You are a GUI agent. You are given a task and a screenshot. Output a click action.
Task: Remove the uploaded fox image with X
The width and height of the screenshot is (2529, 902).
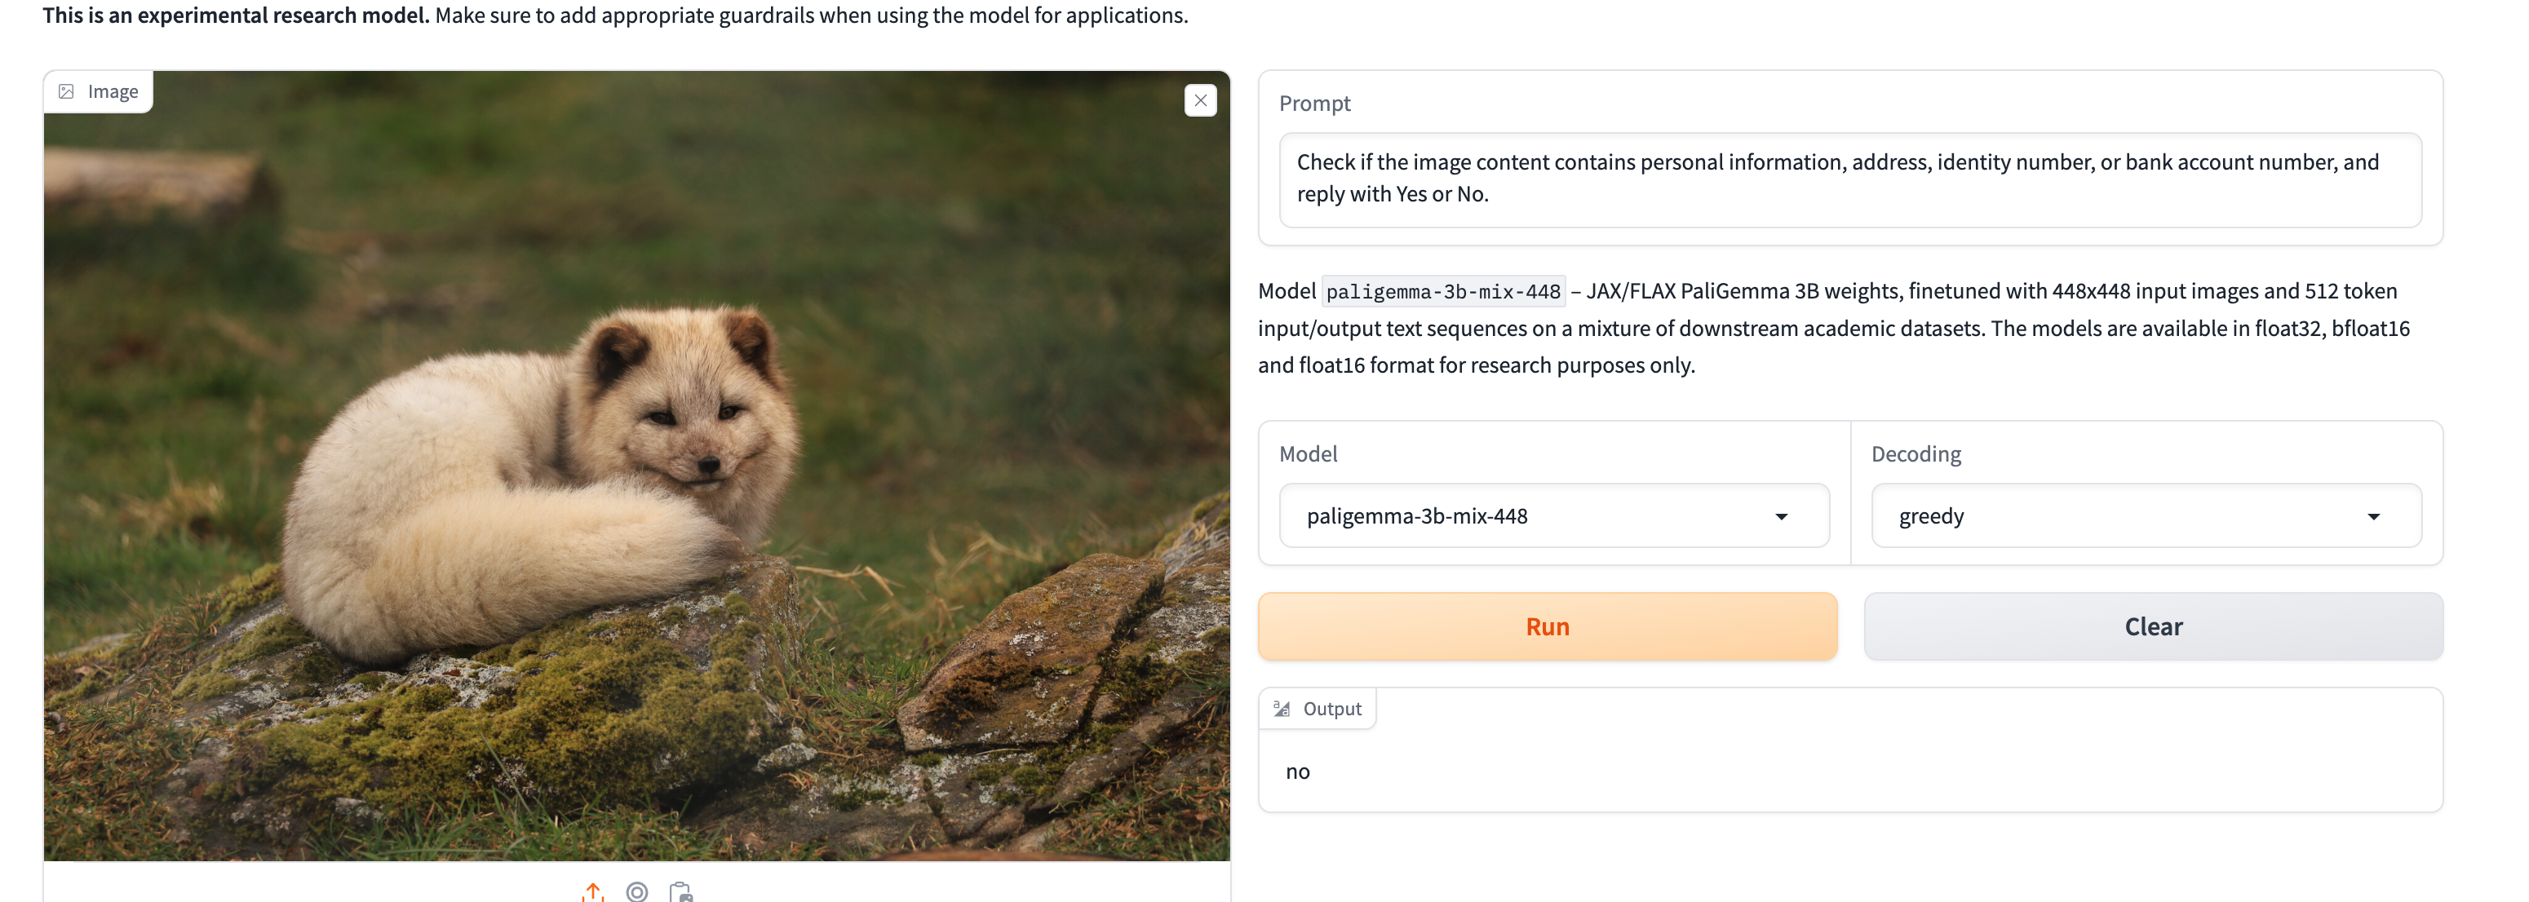[x=1200, y=100]
